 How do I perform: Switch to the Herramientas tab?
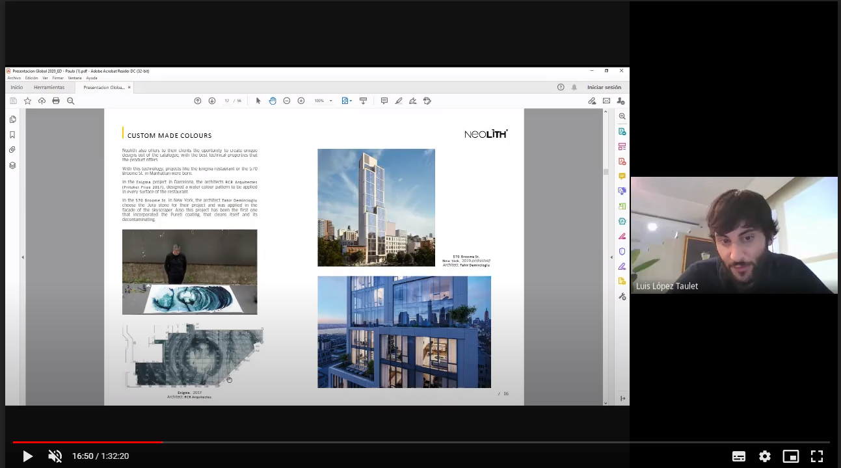[x=49, y=87]
